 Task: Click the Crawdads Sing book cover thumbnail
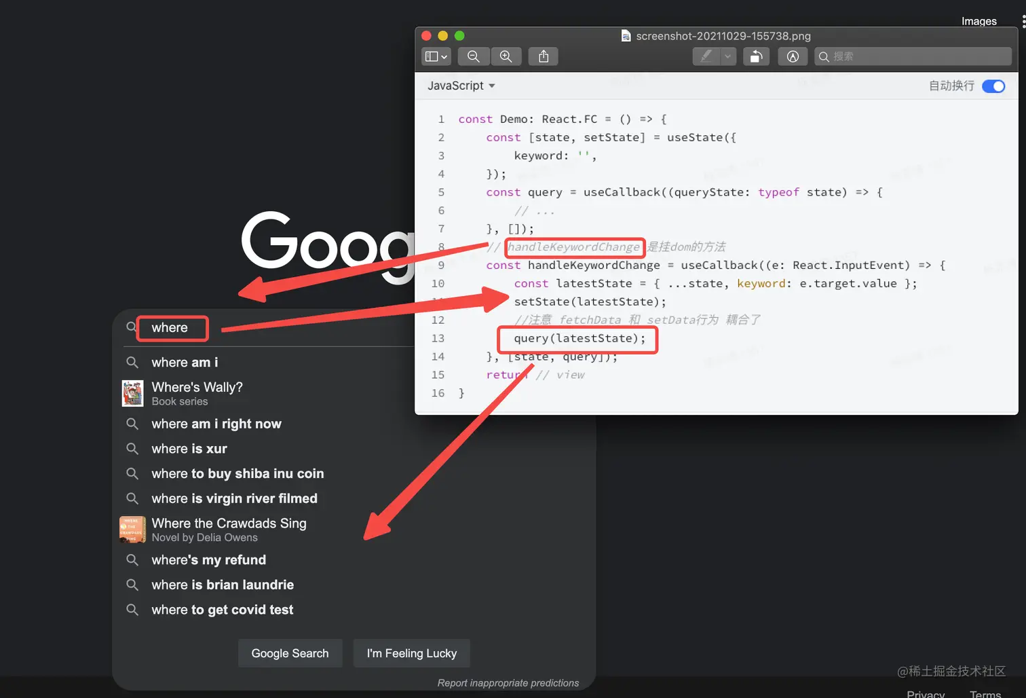[x=132, y=530]
